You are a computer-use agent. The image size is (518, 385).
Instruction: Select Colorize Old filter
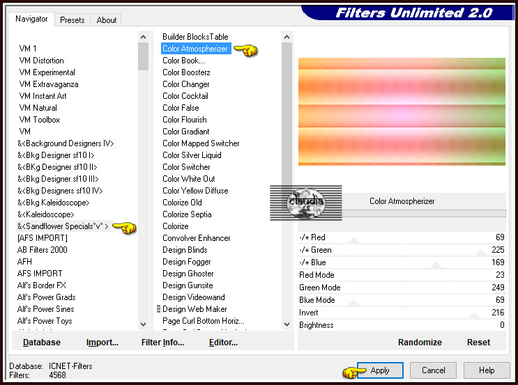(182, 203)
